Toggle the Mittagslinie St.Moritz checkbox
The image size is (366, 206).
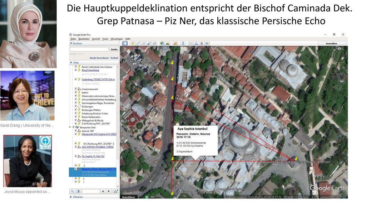pos(76,120)
